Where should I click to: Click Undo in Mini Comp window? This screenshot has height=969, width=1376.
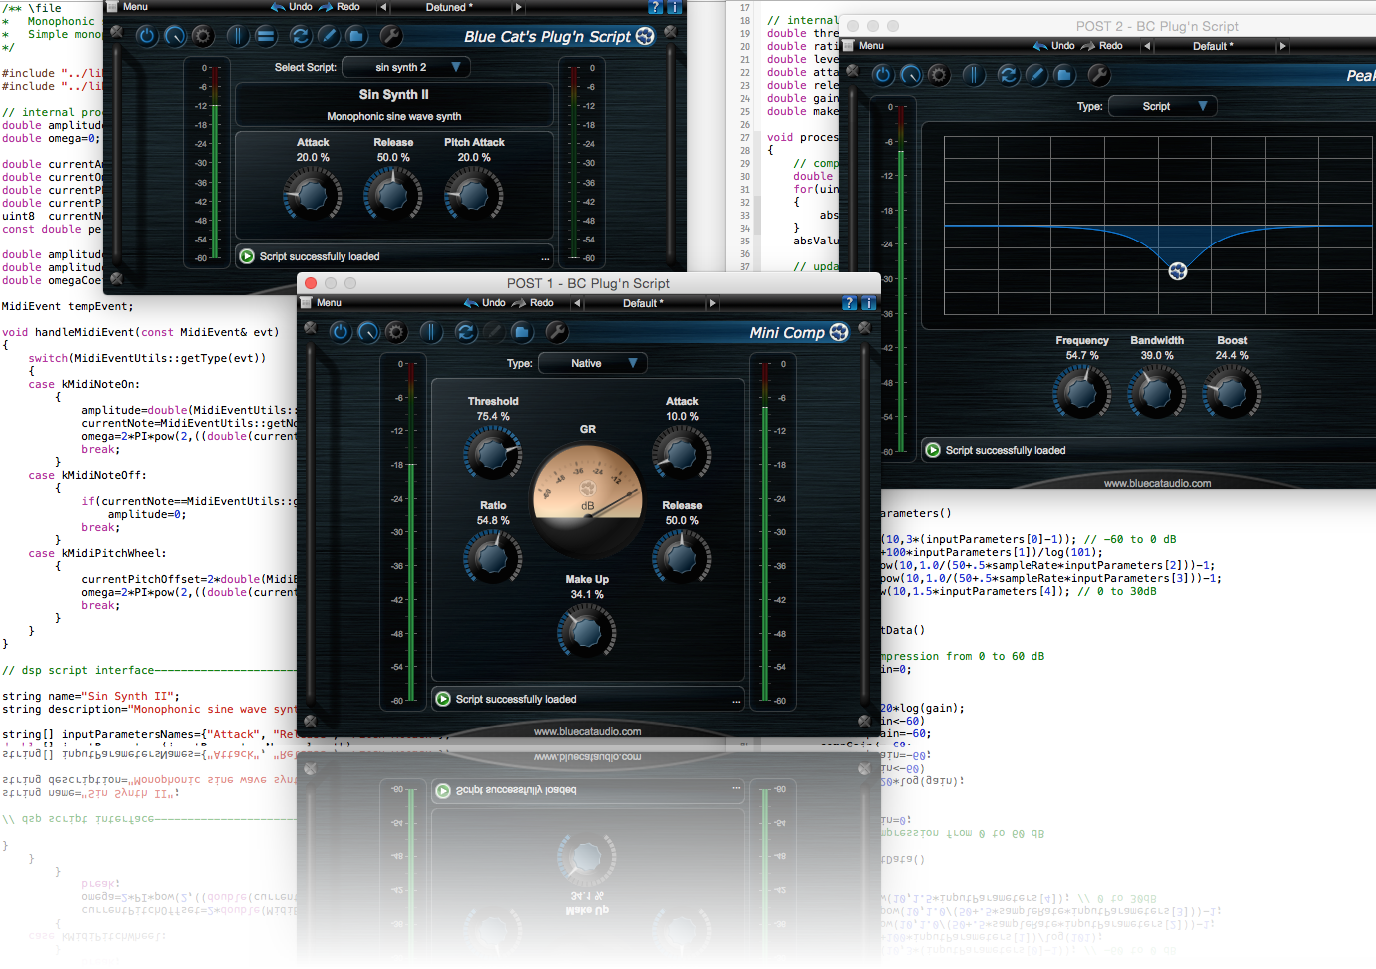pyautogui.click(x=485, y=303)
